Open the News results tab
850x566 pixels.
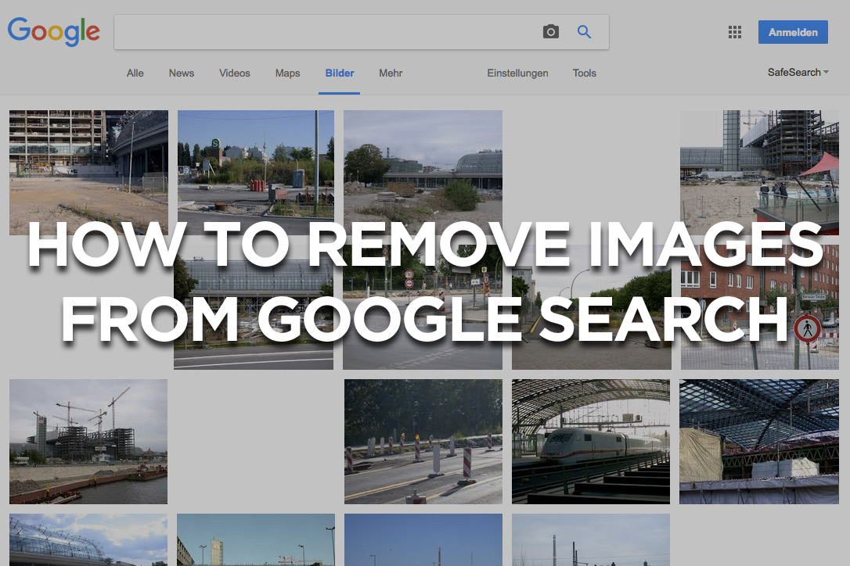click(181, 73)
